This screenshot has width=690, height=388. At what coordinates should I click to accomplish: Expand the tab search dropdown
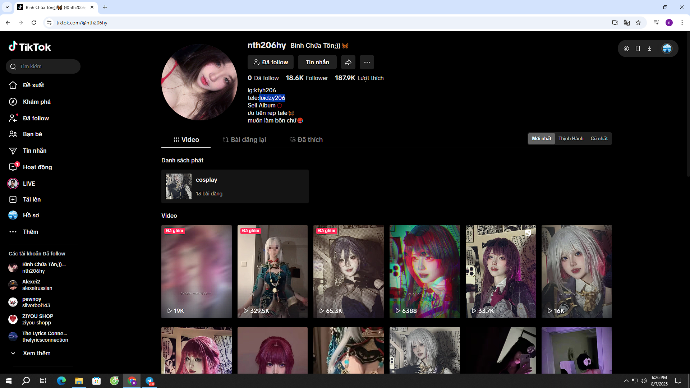[x=7, y=7]
